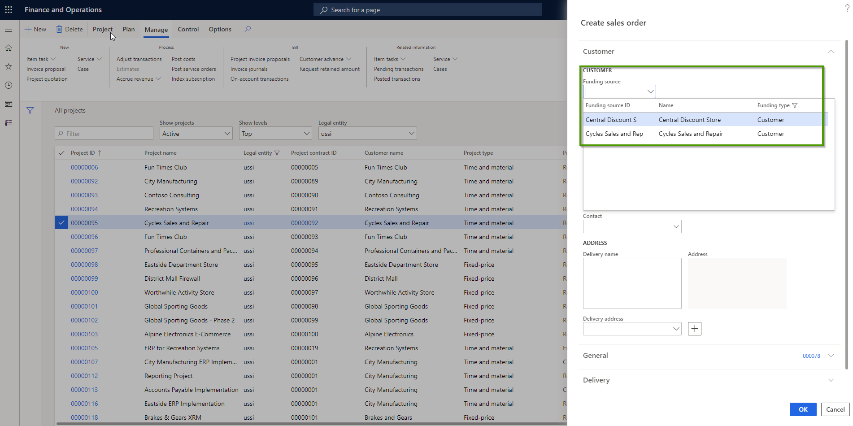This screenshot has height=426, width=853.
Task: Click the Filter box above the project grid
Action: [104, 133]
